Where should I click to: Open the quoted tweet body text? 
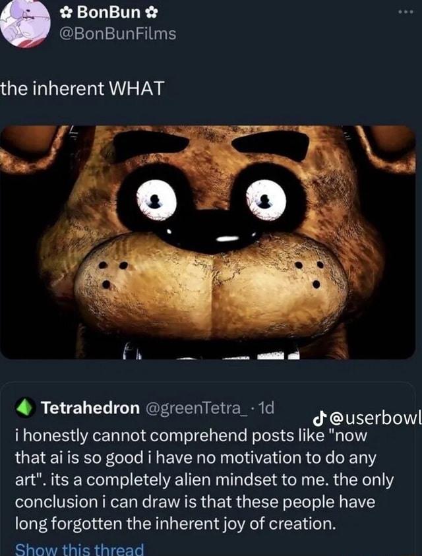pyautogui.click(x=198, y=481)
